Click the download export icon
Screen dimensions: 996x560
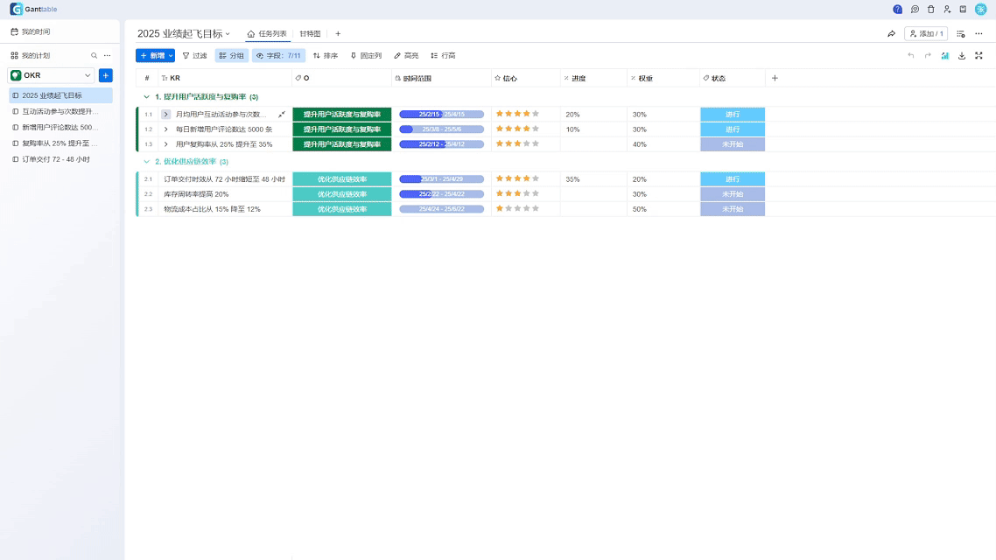point(962,55)
